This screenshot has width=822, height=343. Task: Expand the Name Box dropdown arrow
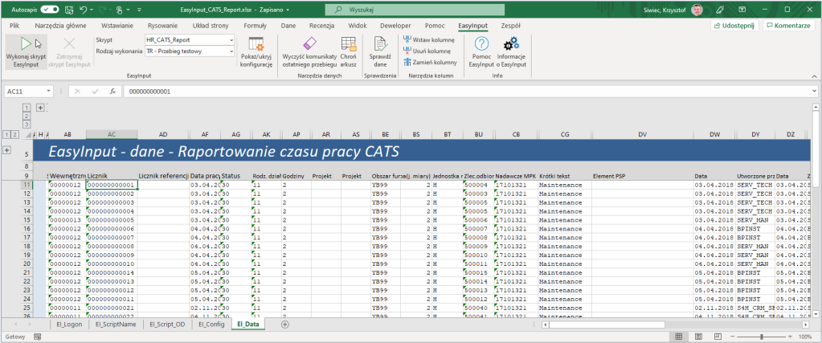coord(49,92)
